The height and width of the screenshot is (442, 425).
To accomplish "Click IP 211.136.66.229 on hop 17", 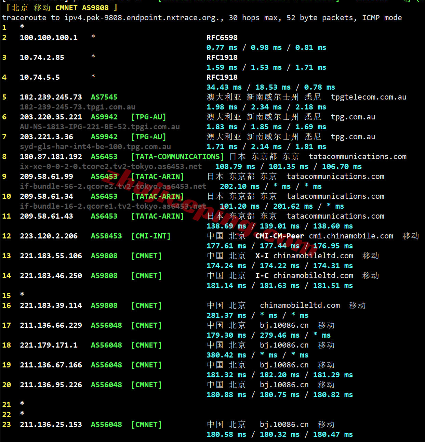I will pyautogui.click(x=51, y=325).
